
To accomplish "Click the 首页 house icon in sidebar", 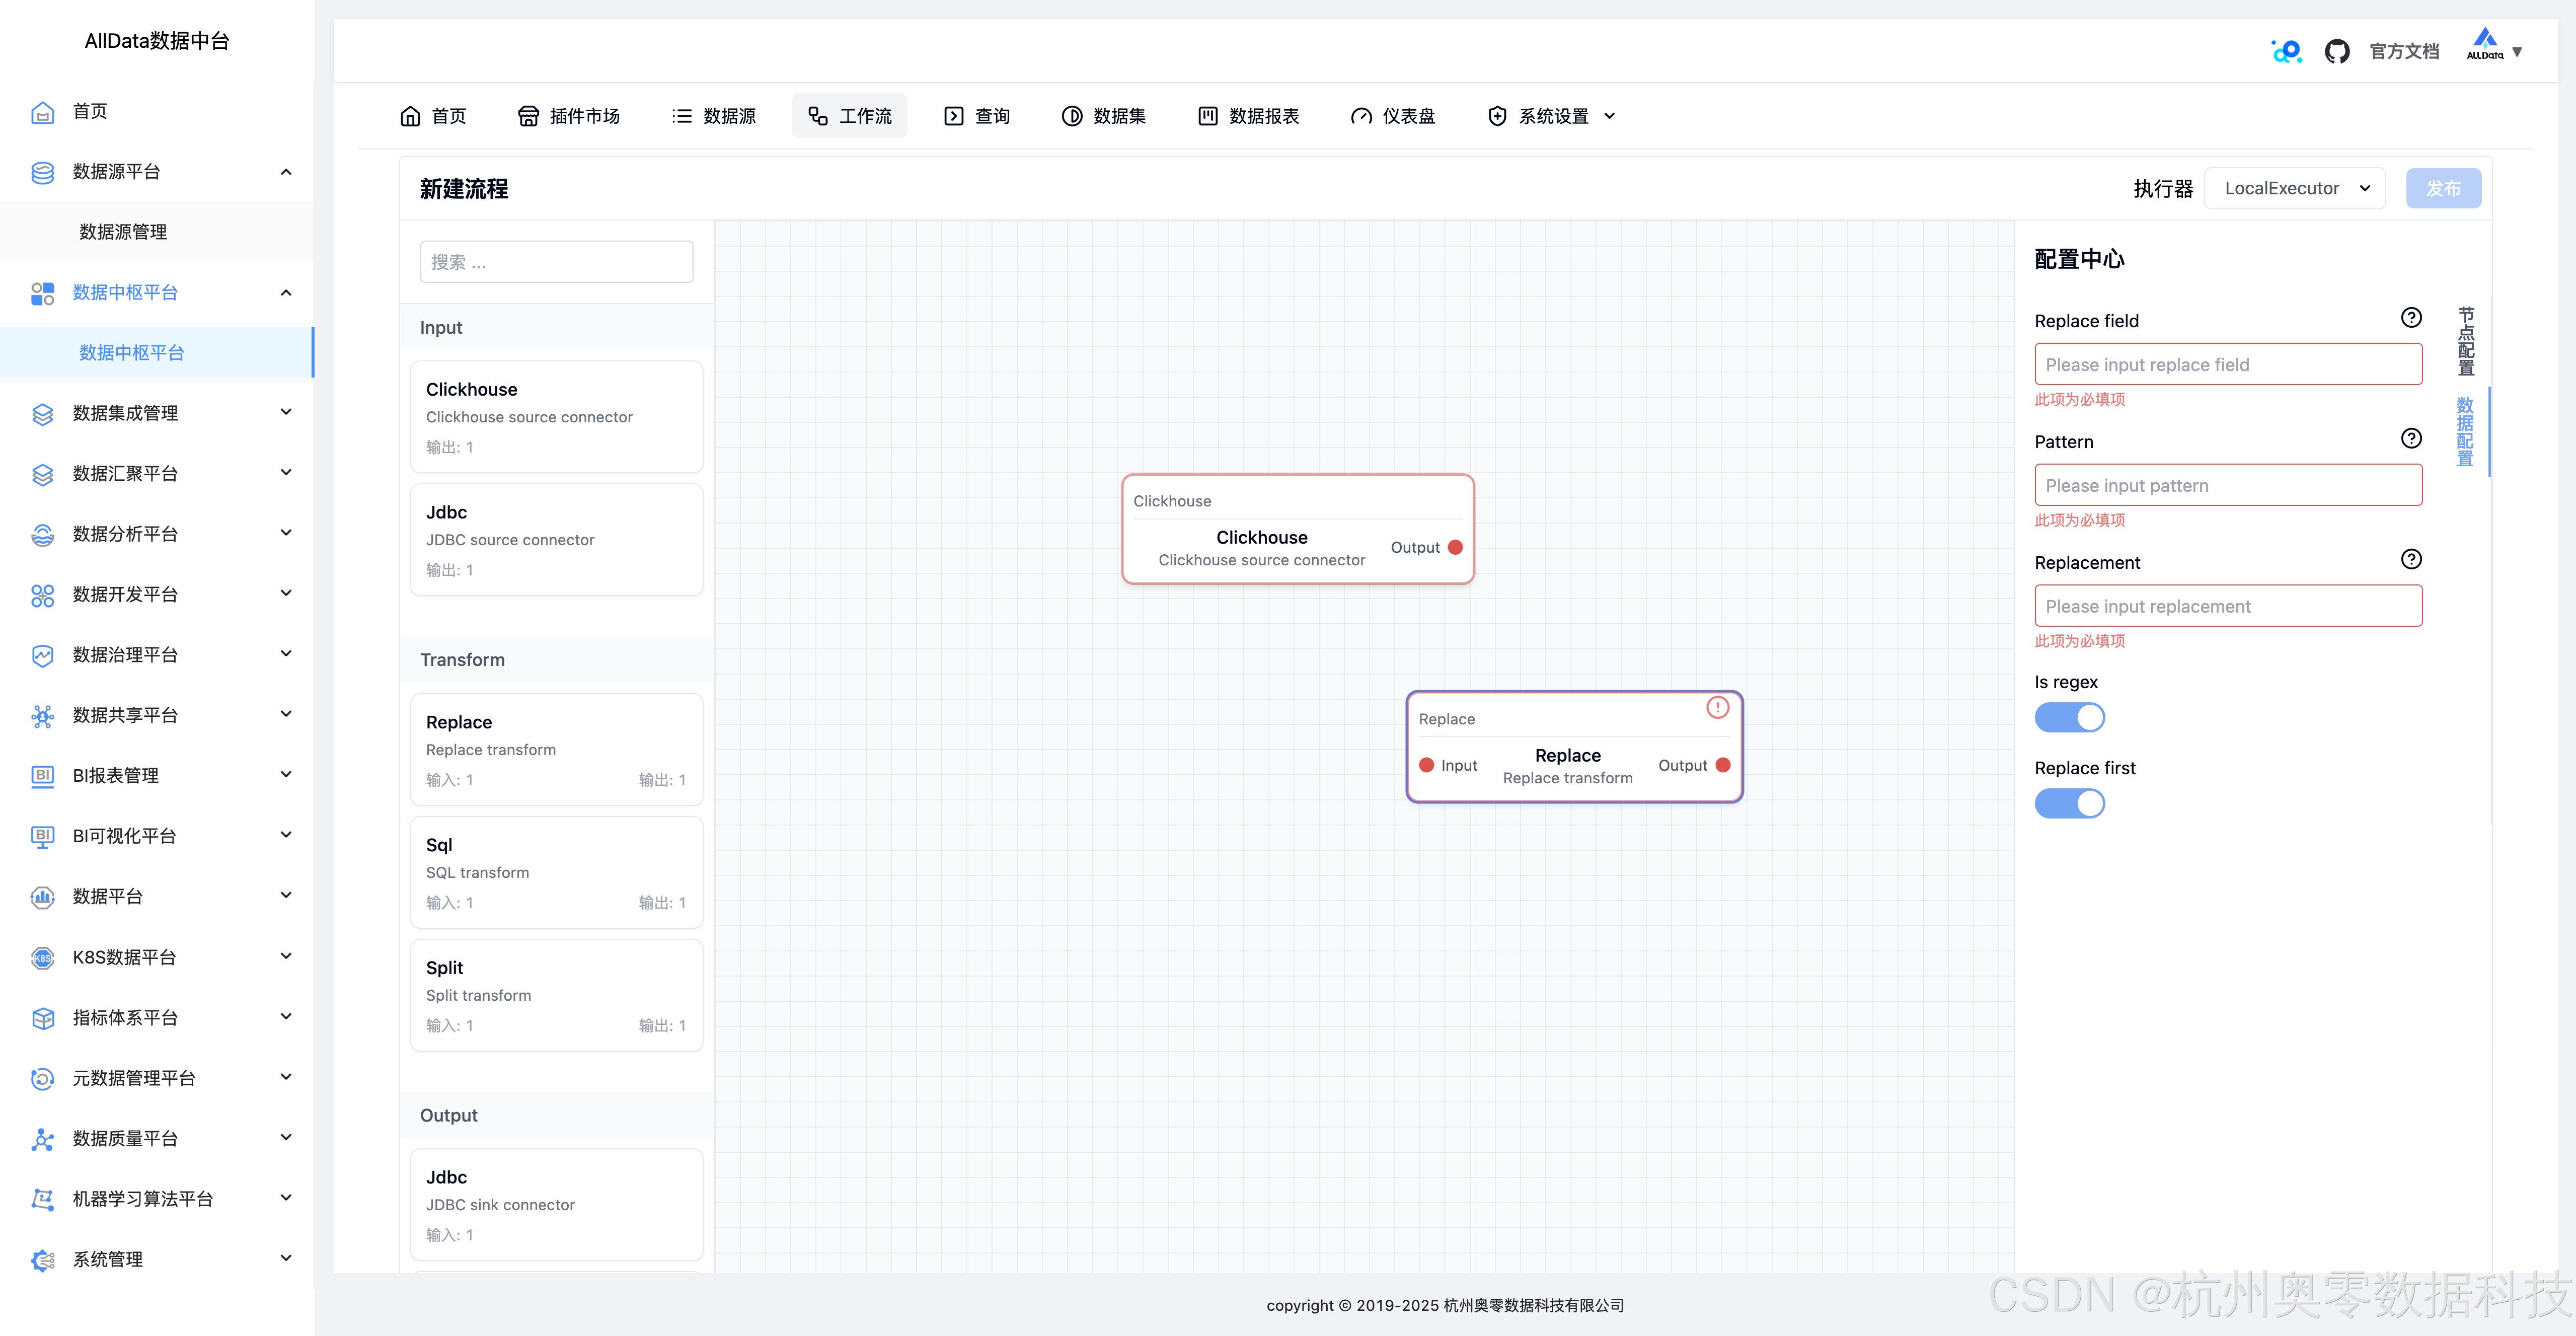I will pos(42,112).
